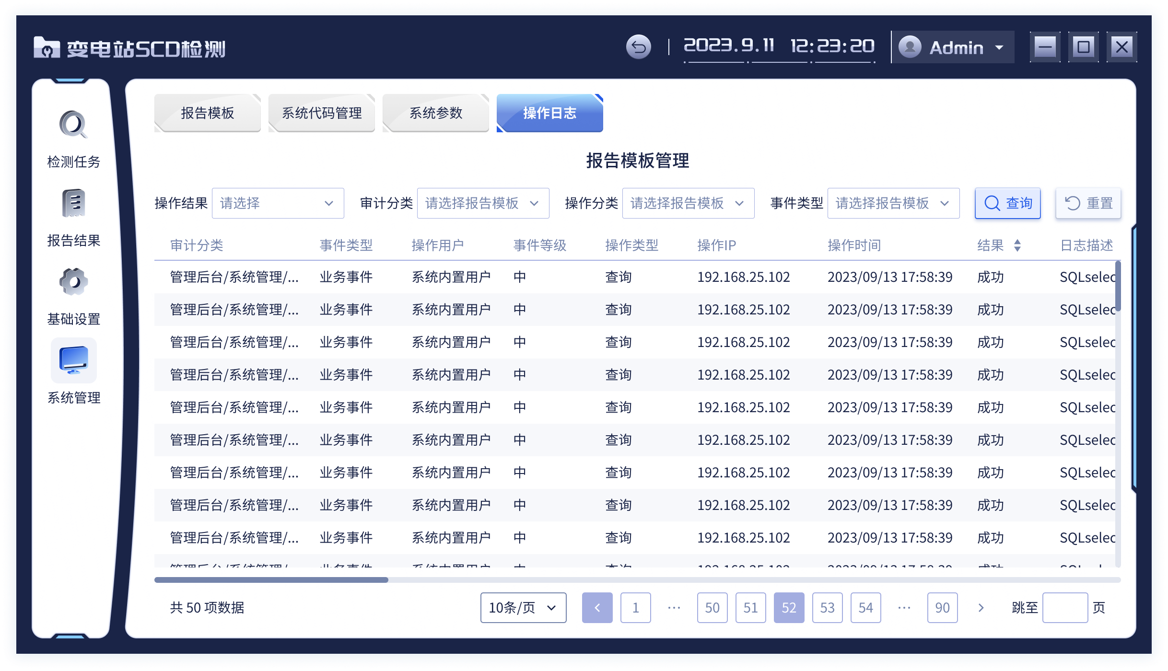Viewport: 1168px width, 671px height.
Task: Expand the 操作结果 select box
Action: click(x=278, y=203)
